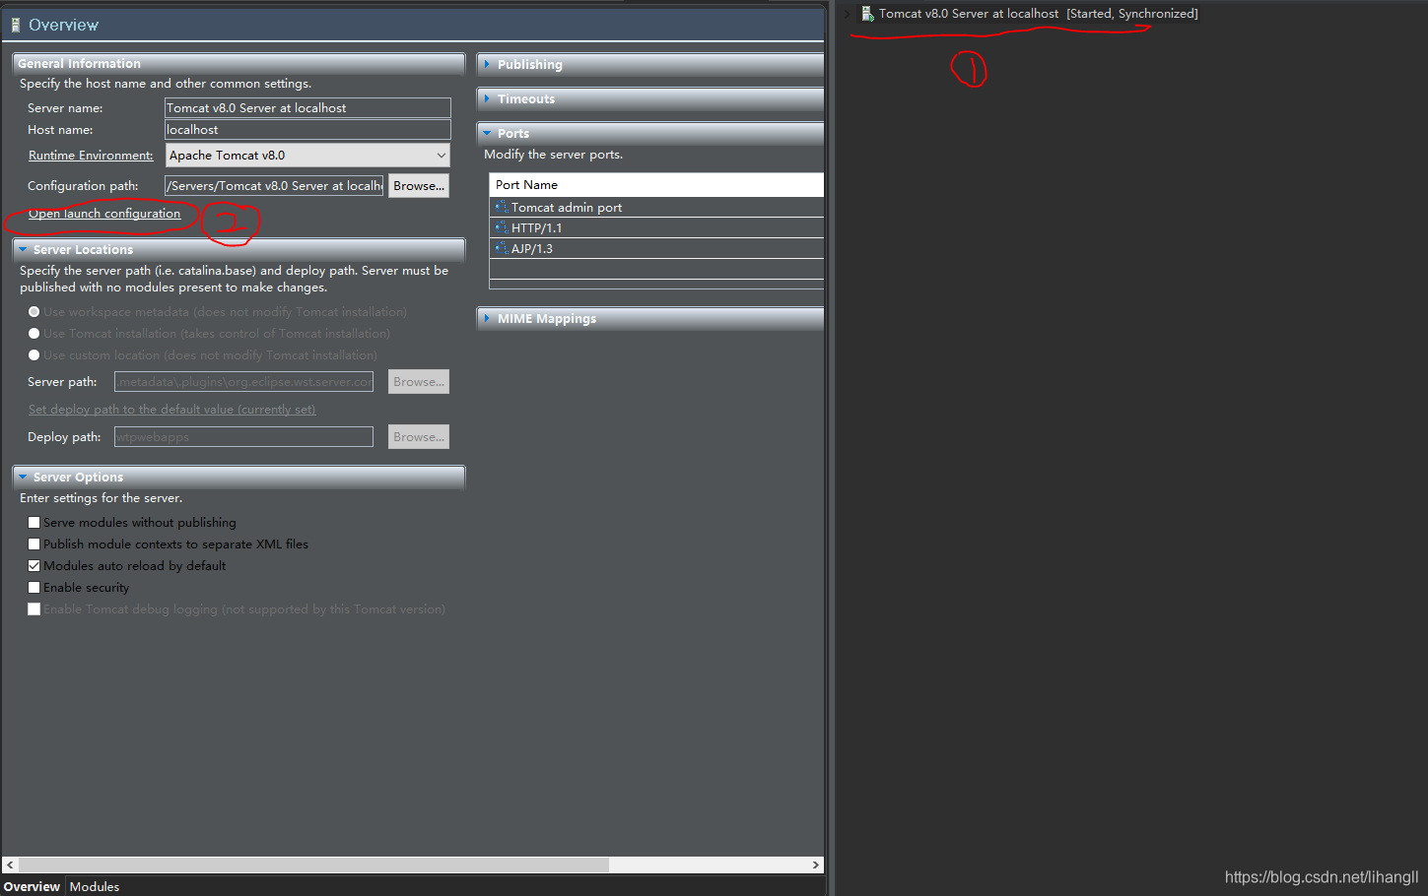Screen dimensions: 1428x896
Task: Click the Configuration path field
Action: 274,185
